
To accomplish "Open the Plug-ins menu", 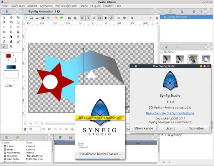I will point(95,6).
